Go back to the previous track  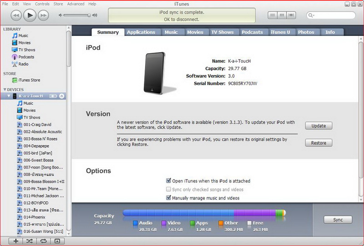[x=16, y=15]
